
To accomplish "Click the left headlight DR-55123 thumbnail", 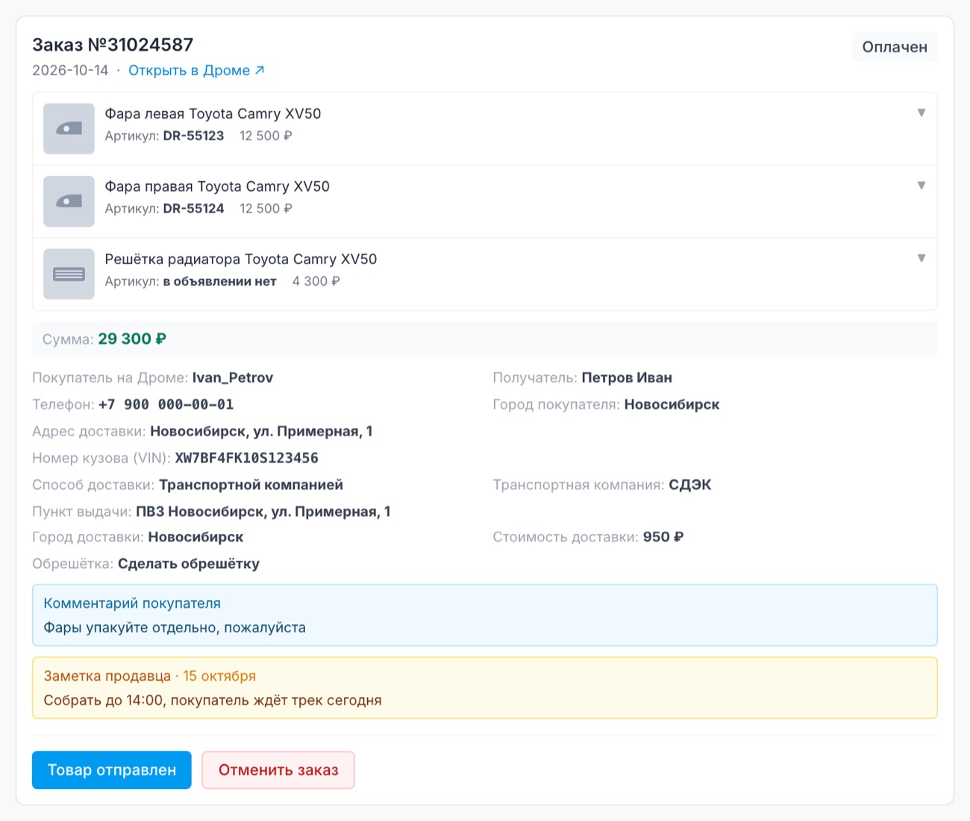I will 69,129.
